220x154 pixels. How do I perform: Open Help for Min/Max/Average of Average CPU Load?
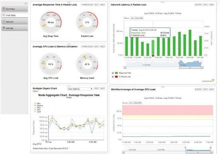coord(212,89)
